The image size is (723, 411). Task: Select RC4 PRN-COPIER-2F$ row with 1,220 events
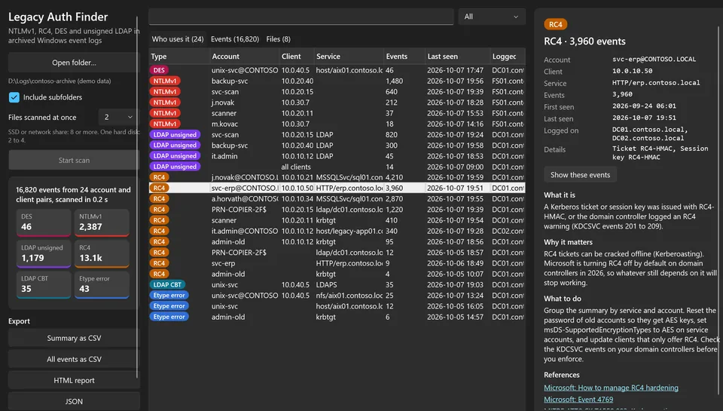[337, 210]
